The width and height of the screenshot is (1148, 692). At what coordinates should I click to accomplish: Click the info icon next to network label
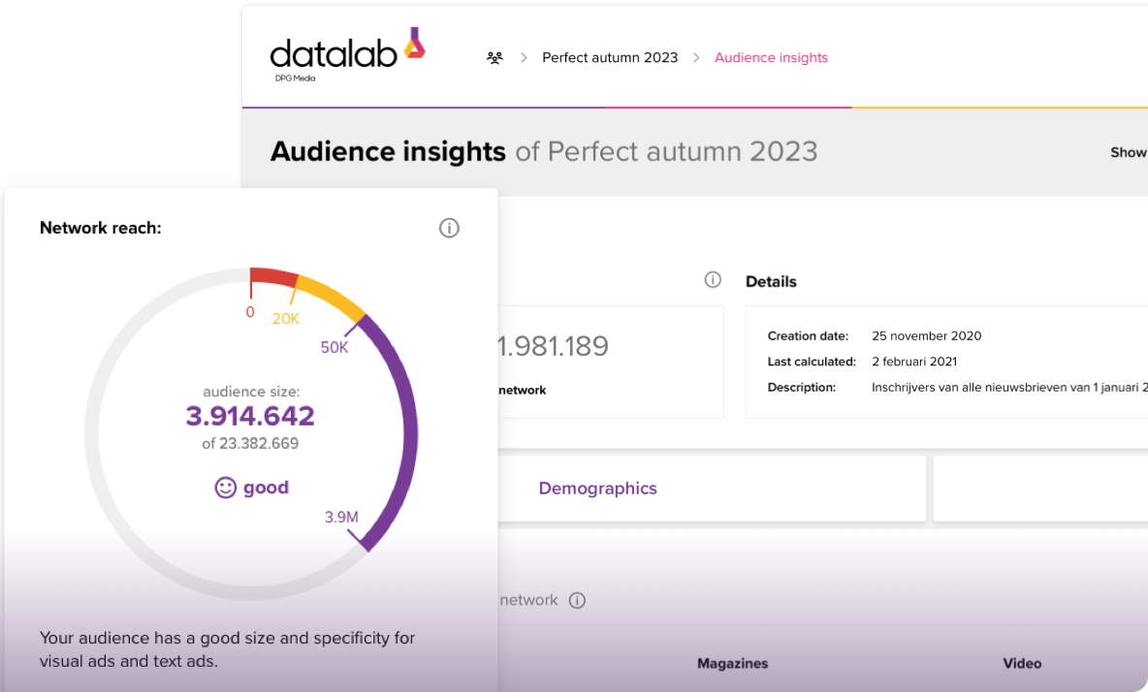click(x=577, y=600)
